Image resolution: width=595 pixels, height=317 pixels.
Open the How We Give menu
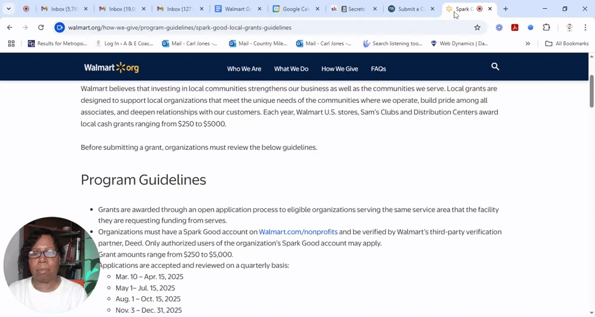pos(339,69)
